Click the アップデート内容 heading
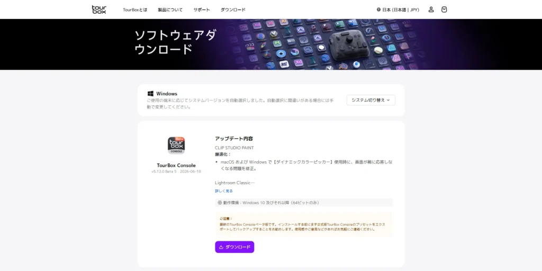The width and height of the screenshot is (542, 271). pyautogui.click(x=233, y=139)
